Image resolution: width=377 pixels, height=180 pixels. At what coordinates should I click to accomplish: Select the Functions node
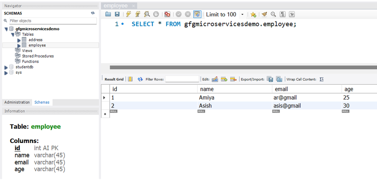tap(30, 62)
